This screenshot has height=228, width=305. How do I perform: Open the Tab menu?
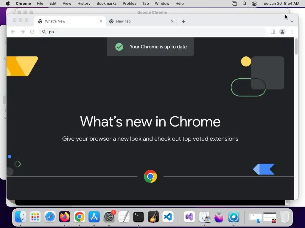pos(145,4)
